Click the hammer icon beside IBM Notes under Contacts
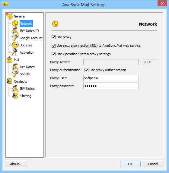This screenshot has height=173, width=169. (x=15, y=89)
